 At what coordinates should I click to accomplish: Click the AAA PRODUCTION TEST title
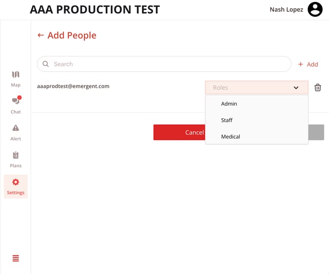(95, 10)
